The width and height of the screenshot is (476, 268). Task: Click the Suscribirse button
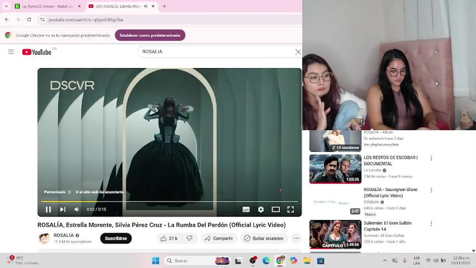tap(116, 238)
